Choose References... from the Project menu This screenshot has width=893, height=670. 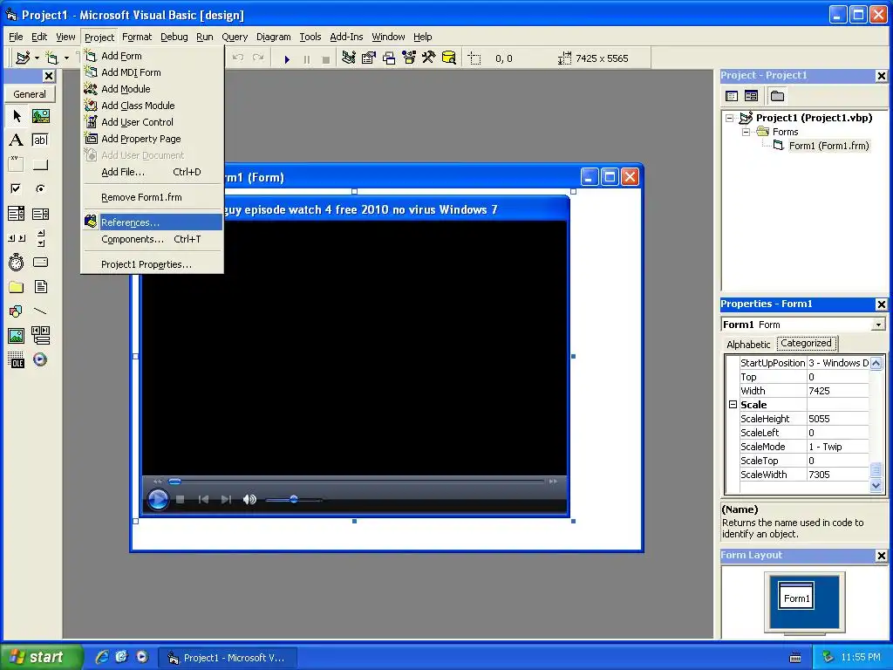(x=153, y=222)
